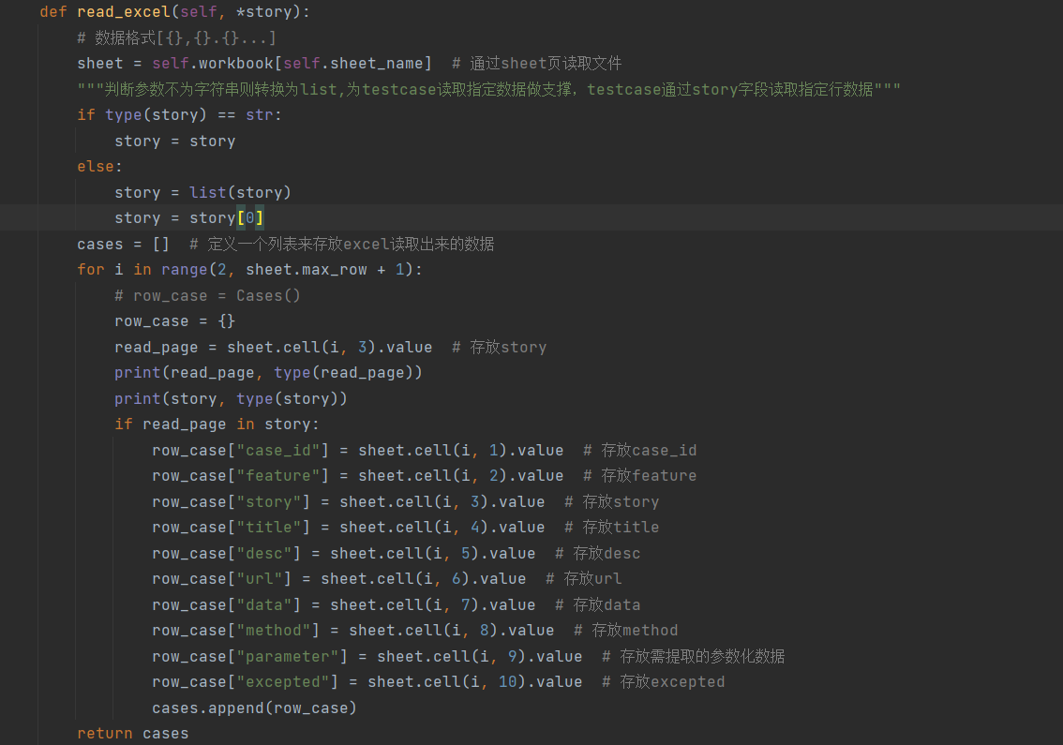Click the 'return cases' statement
The height and width of the screenshot is (745, 1063).
[133, 734]
